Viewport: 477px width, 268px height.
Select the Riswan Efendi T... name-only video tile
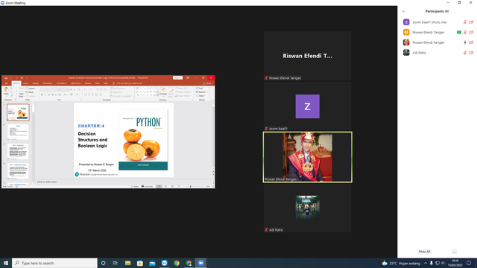308,56
